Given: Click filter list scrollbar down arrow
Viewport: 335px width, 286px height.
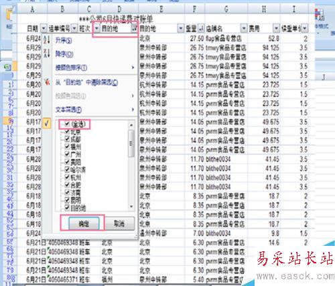Looking at the screenshot, I should click(131, 206).
